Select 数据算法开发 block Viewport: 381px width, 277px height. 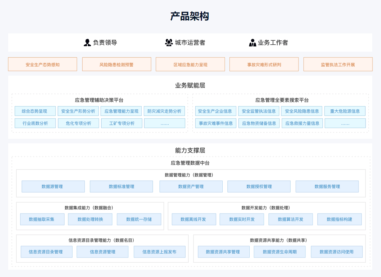[290, 219]
